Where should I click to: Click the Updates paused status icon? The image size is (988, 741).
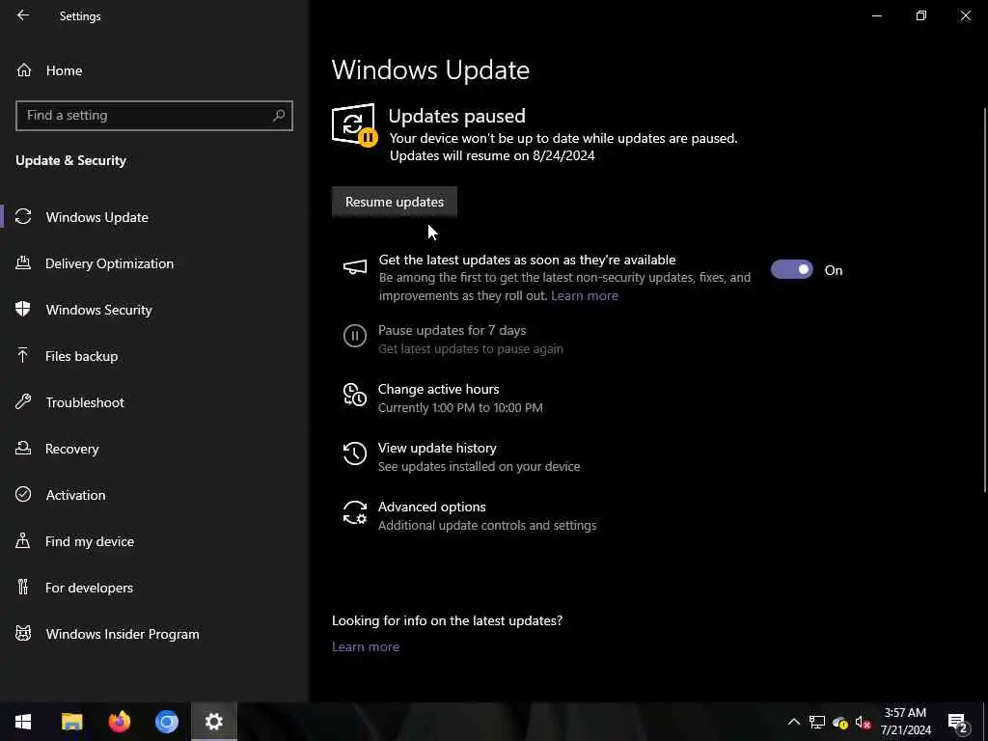(x=355, y=124)
